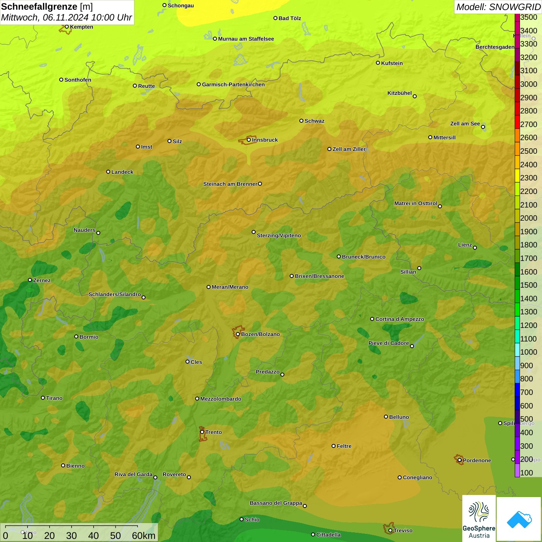This screenshot has width=542, height=542.
Task: Select the "Riva del Garda" label
Action: click(x=134, y=474)
